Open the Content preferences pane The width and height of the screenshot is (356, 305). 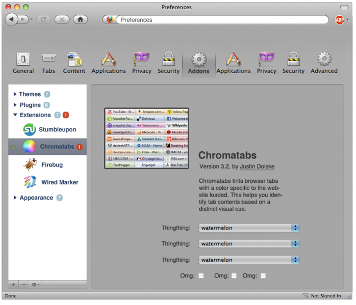pyautogui.click(x=74, y=63)
